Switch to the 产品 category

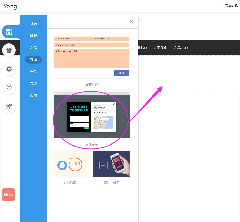33,48
